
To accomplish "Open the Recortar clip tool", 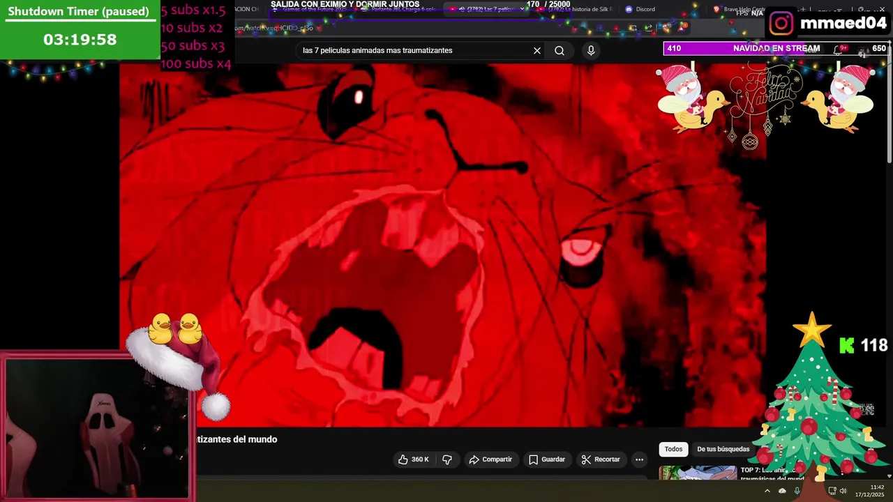I will pyautogui.click(x=601, y=459).
